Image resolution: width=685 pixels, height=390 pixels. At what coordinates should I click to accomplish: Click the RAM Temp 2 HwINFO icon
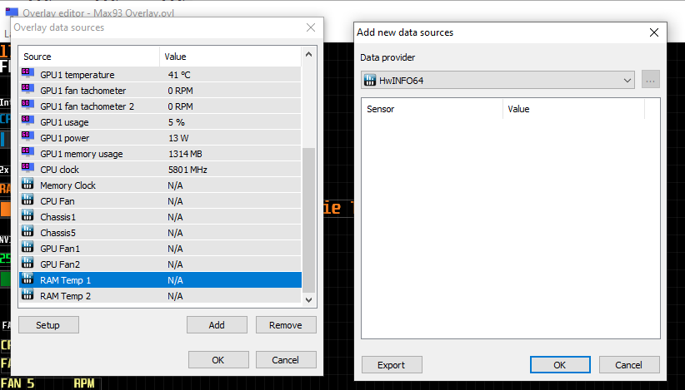click(27, 294)
